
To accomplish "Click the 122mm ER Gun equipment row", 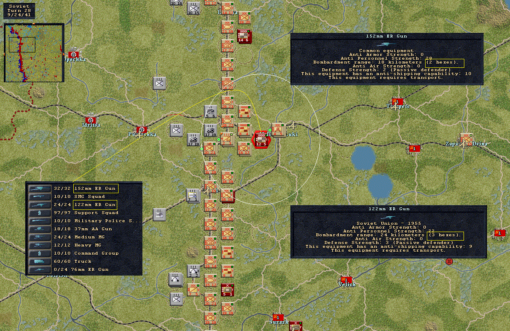I will tap(84, 205).
